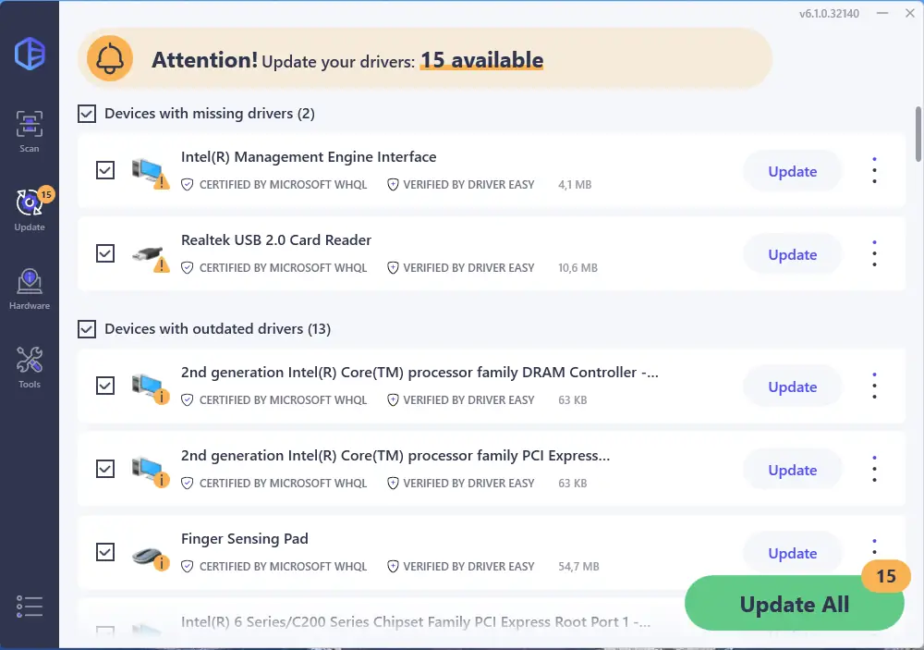
Task: Uncheck Devices with missing drivers group checkbox
Action: tap(87, 114)
